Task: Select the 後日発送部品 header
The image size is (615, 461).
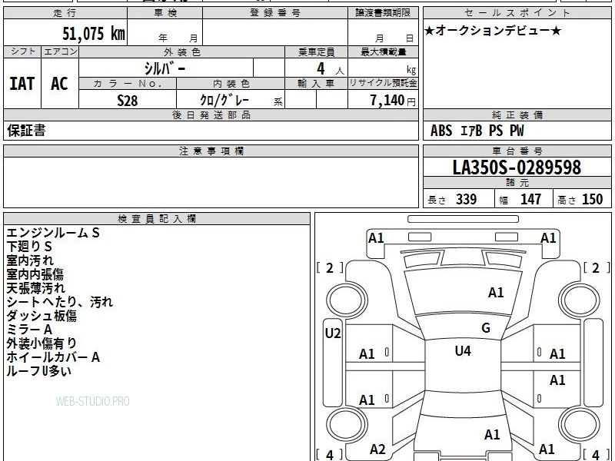Action: [211, 114]
